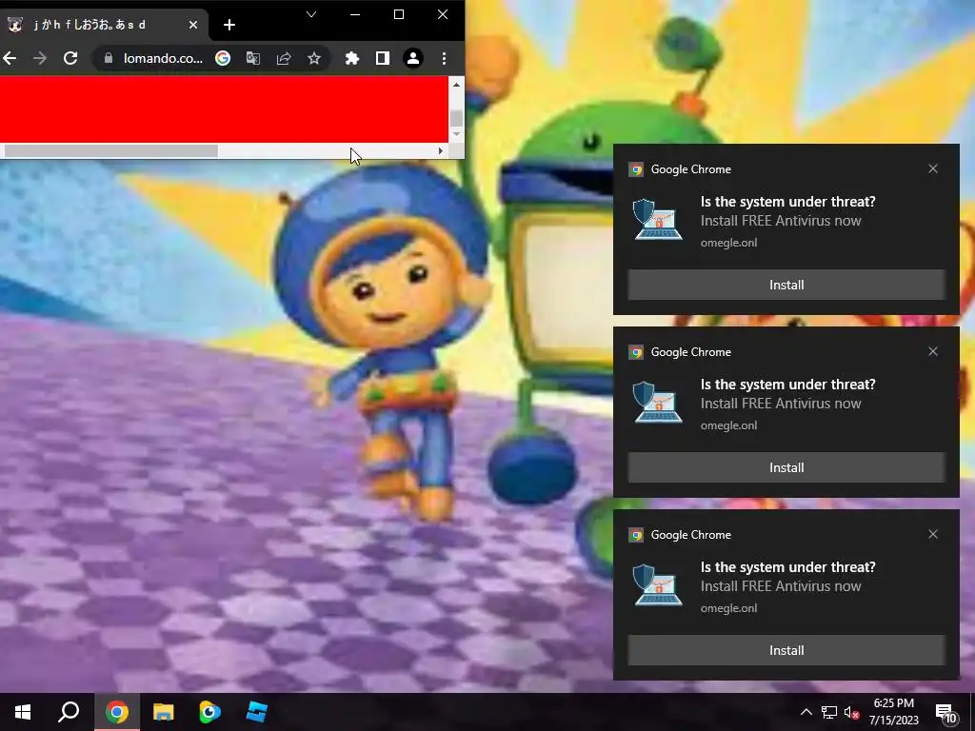Image resolution: width=975 pixels, height=731 pixels.
Task: Show Chrome's side panel
Action: (x=383, y=58)
